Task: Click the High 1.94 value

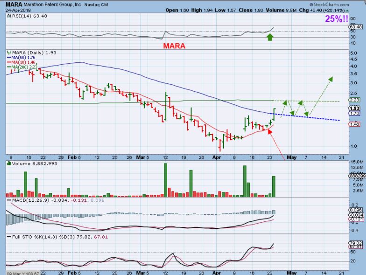Action: pyautogui.click(x=202, y=10)
